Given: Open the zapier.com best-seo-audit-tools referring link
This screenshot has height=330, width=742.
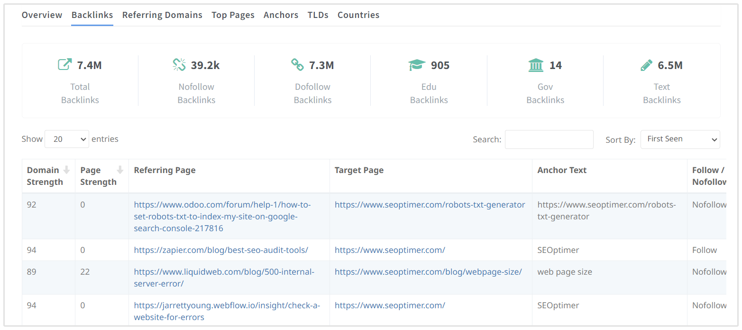Looking at the screenshot, I should click(221, 250).
